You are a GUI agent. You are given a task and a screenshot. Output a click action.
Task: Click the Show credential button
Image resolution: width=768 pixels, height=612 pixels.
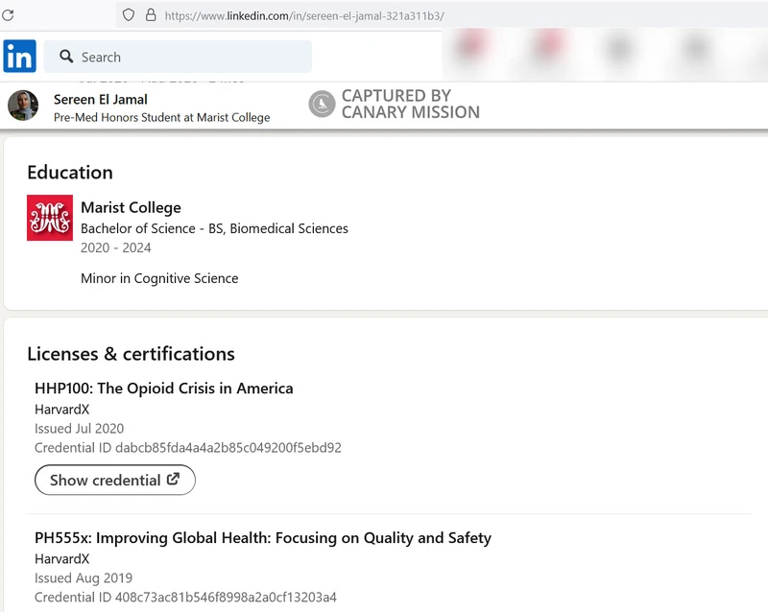tap(114, 480)
